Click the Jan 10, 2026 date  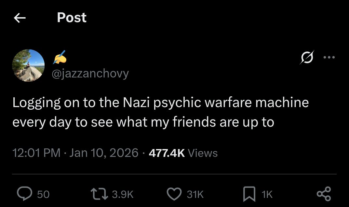point(104,153)
